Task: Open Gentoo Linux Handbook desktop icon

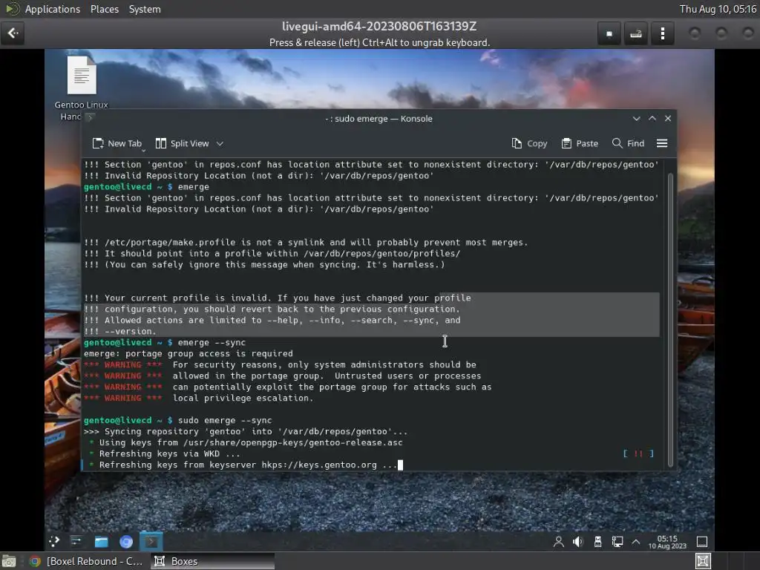Action: pos(82,88)
